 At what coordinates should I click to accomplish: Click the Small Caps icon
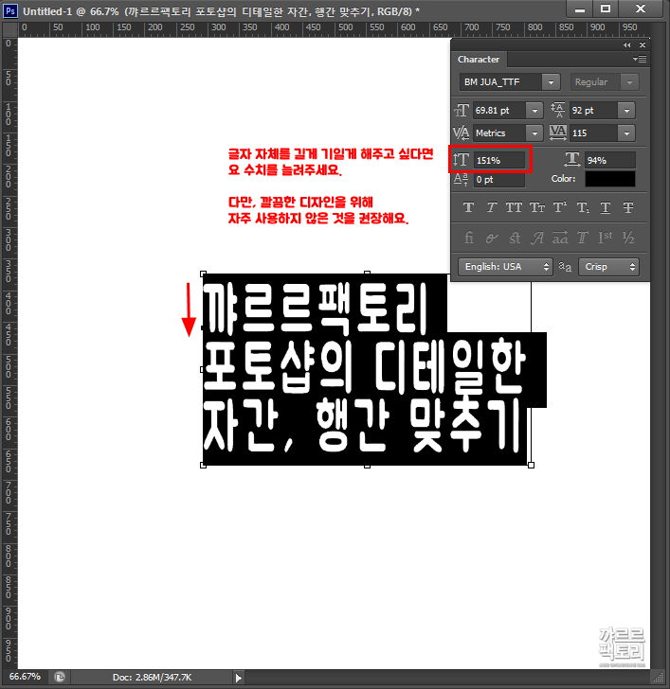pyautogui.click(x=536, y=207)
